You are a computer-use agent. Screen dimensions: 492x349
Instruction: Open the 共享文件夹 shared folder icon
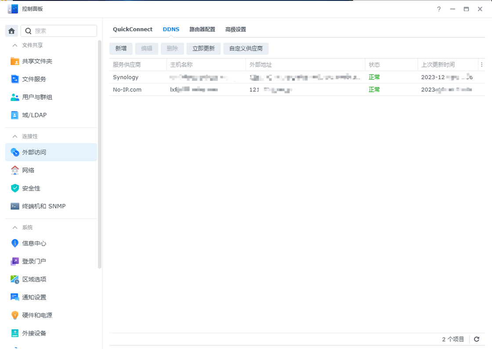[x=15, y=61]
